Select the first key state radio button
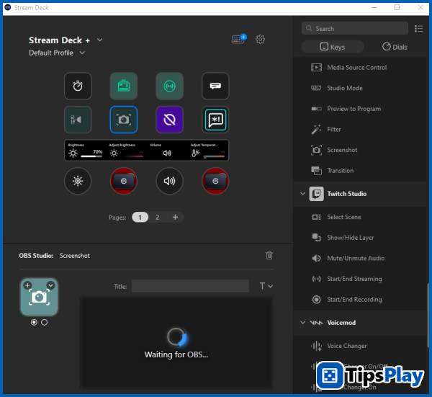Screen dimensions: 432x397 (34, 322)
